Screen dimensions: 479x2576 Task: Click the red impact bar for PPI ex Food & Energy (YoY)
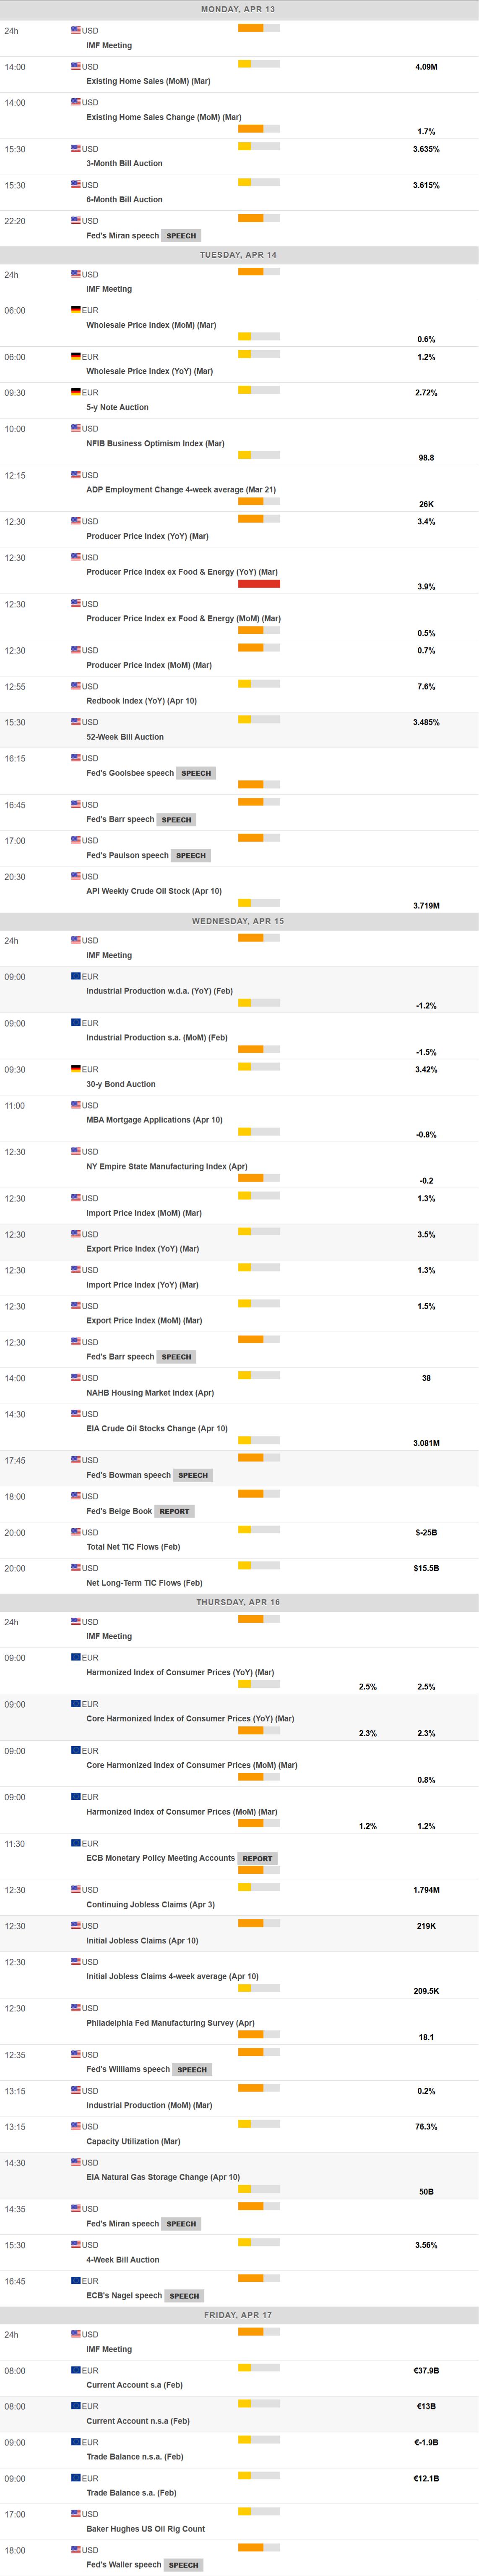click(259, 583)
